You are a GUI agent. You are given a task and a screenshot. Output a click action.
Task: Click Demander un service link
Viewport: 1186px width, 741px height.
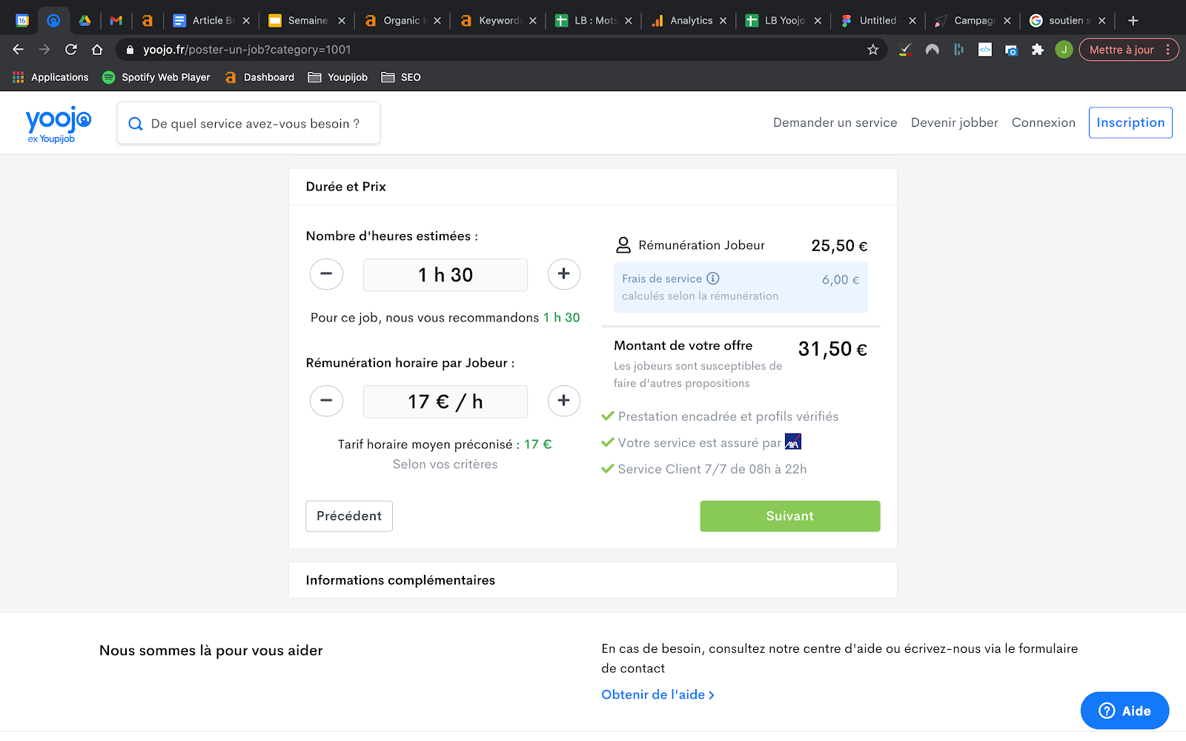point(835,122)
